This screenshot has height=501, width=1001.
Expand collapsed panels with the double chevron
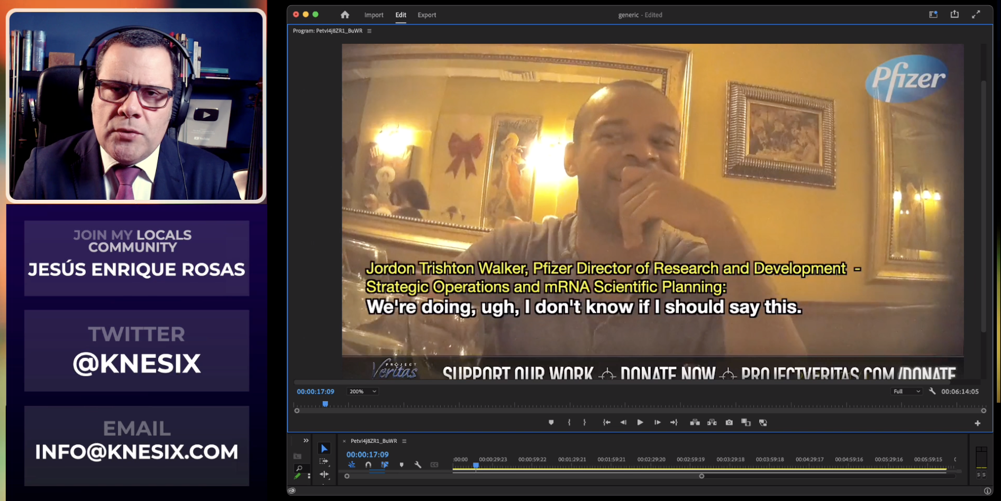click(306, 441)
